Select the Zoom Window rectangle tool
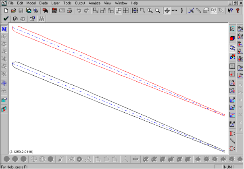This screenshot has width=244, height=169. click(x=142, y=10)
